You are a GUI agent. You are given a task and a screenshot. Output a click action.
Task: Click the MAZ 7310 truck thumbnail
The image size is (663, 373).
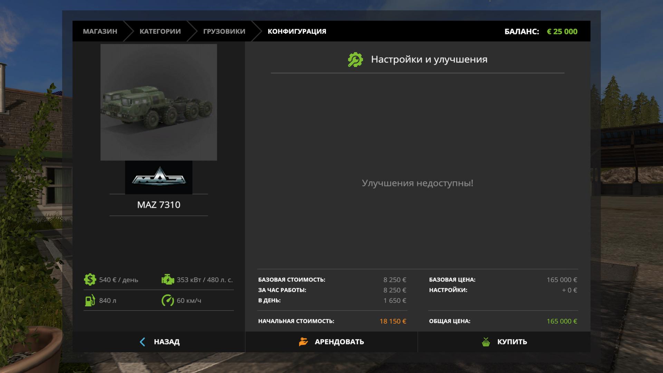coord(158,102)
